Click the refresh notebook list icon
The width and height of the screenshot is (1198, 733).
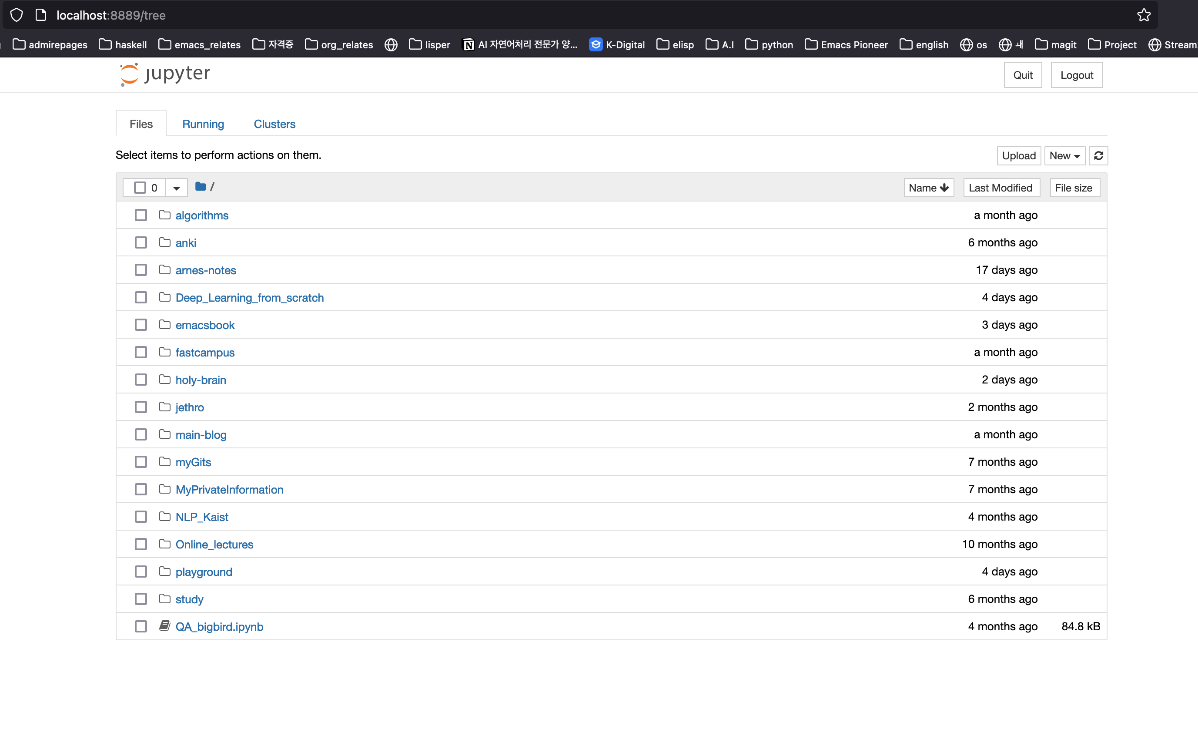1099,156
